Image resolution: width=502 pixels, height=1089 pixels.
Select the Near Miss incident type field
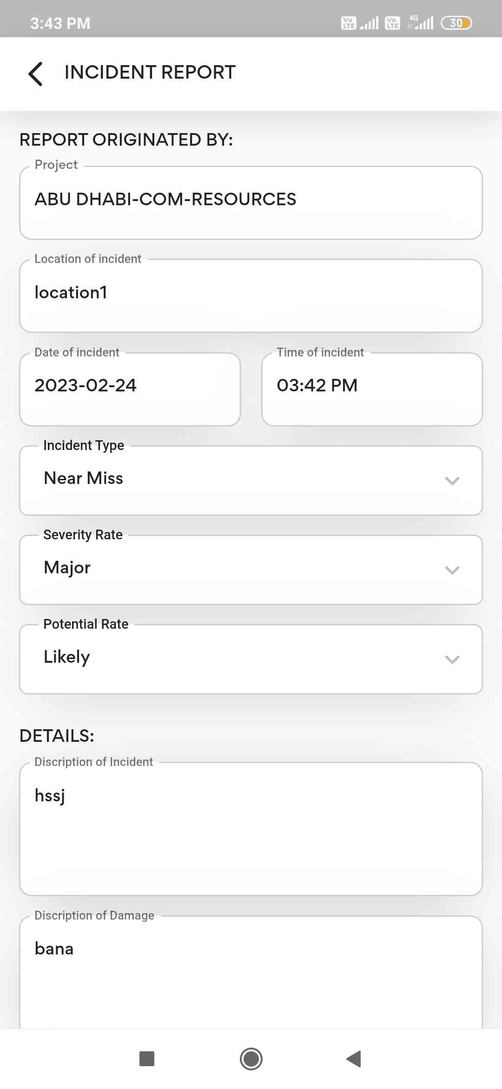click(x=232, y=480)
